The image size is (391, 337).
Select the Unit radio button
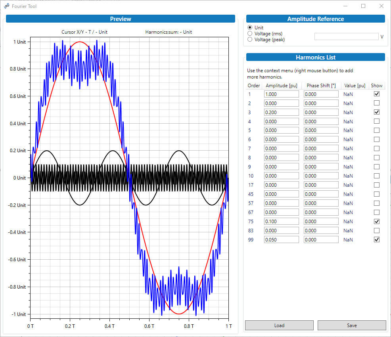[x=250, y=28]
